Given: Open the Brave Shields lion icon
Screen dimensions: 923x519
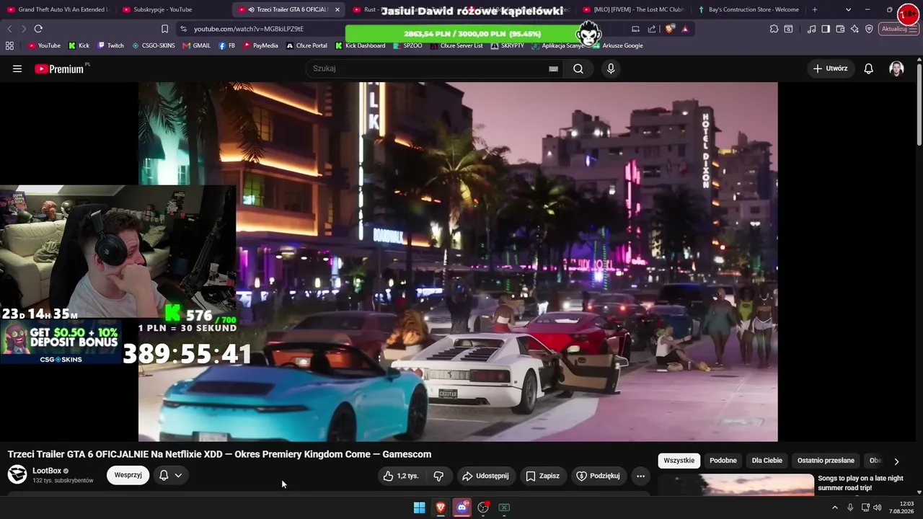Looking at the screenshot, I should 670,29.
